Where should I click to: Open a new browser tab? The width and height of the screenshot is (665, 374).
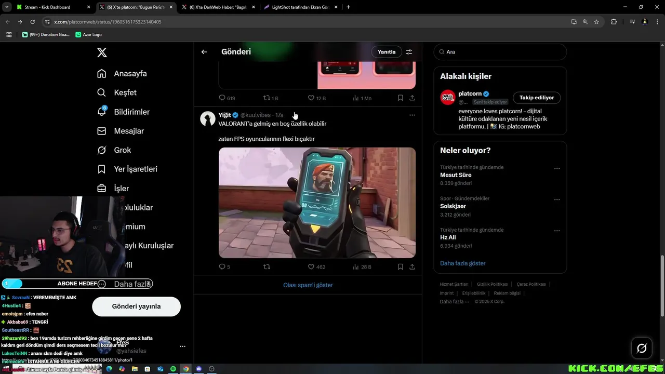[x=348, y=7]
